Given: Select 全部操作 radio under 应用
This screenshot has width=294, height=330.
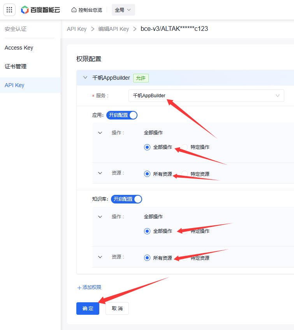Looking at the screenshot, I should [x=147, y=147].
